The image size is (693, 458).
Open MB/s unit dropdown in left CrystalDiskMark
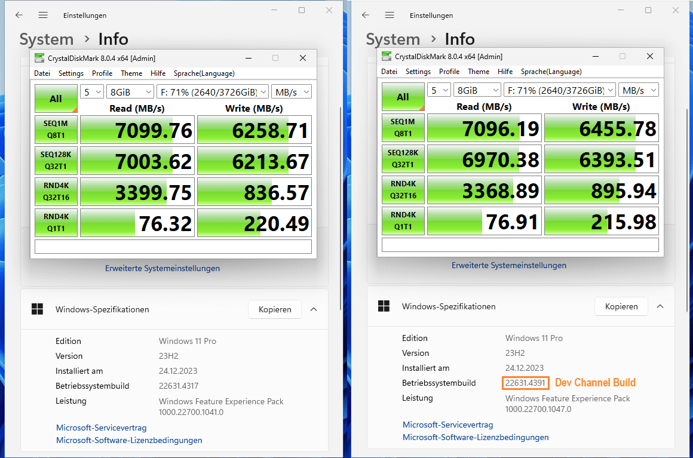(292, 92)
